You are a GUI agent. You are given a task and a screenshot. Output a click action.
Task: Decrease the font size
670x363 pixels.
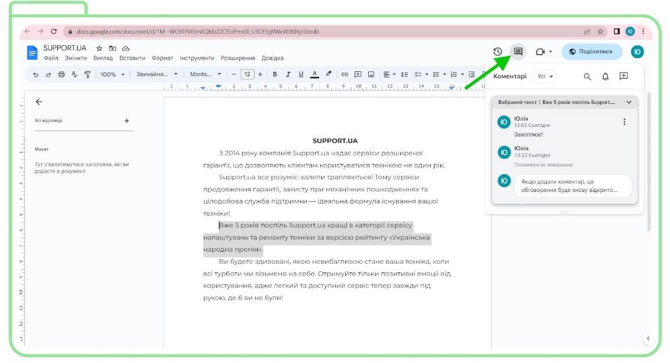point(234,74)
